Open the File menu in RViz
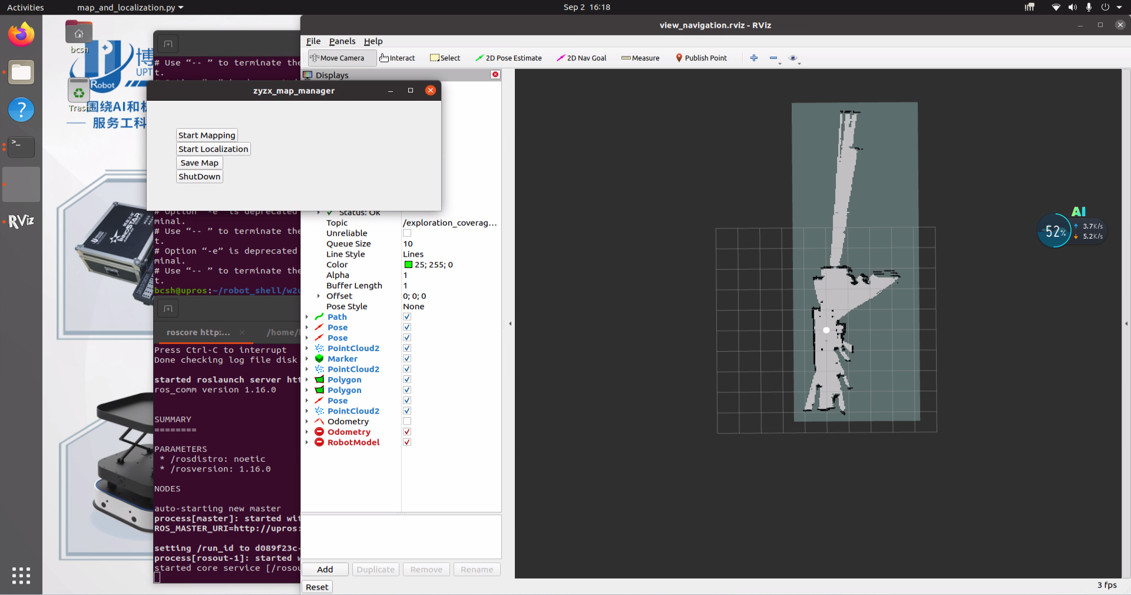 [x=313, y=41]
